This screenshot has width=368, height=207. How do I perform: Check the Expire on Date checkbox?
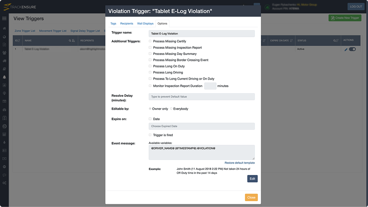tap(150, 119)
